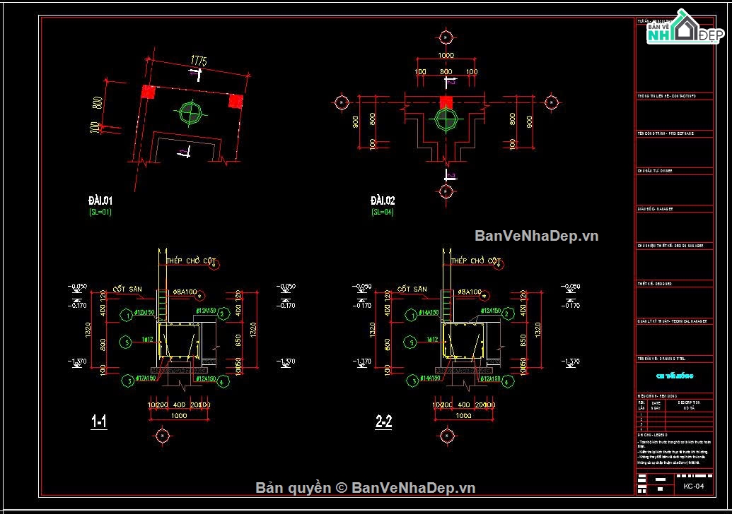
Task: Select grid axis bubble above ĐÀI.02 plan
Action: pyautogui.click(x=445, y=37)
